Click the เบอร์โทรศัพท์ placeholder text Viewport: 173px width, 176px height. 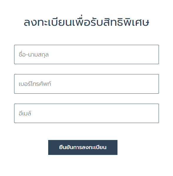(x=35, y=84)
